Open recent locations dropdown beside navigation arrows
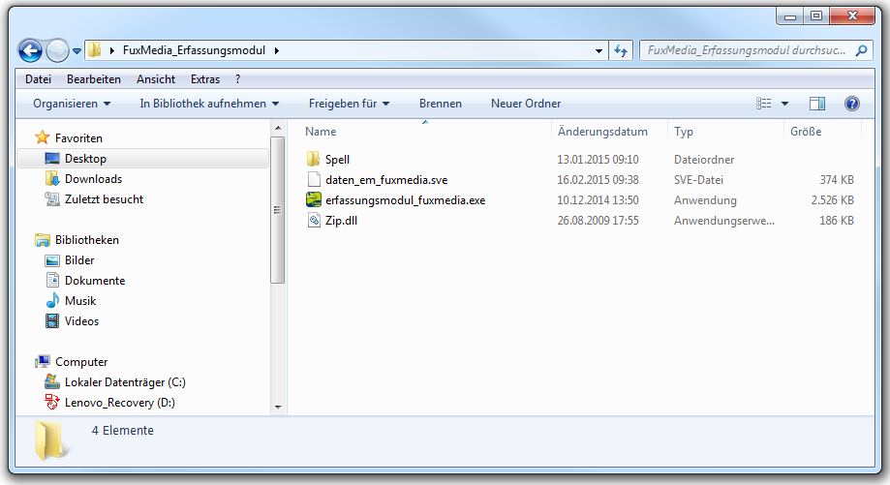The image size is (890, 485). coord(77,51)
